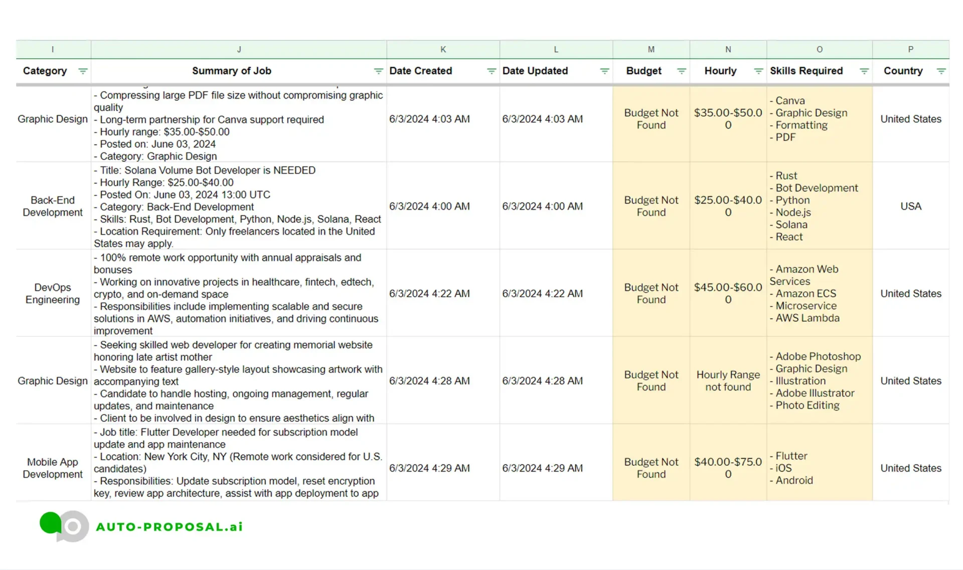Select column M header
Image resolution: width=963 pixels, height=570 pixels.
[x=651, y=50]
